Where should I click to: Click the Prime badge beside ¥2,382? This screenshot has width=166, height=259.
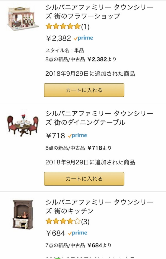(x=83, y=38)
